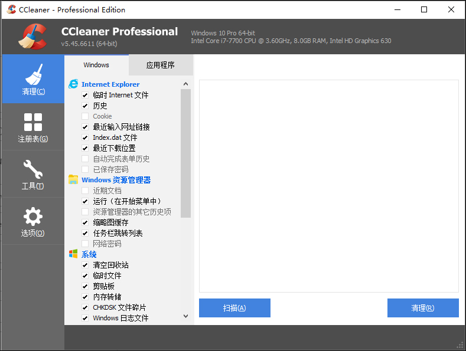Image resolution: width=466 pixels, height=351 pixels.
Task: Open the 工具 tools section via its wrench icon
Action: click(x=33, y=169)
